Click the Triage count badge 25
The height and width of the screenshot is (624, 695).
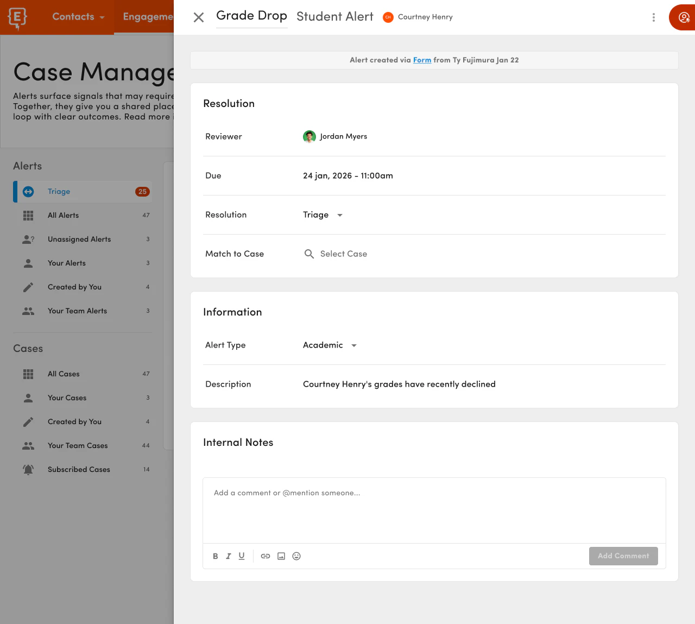point(142,192)
